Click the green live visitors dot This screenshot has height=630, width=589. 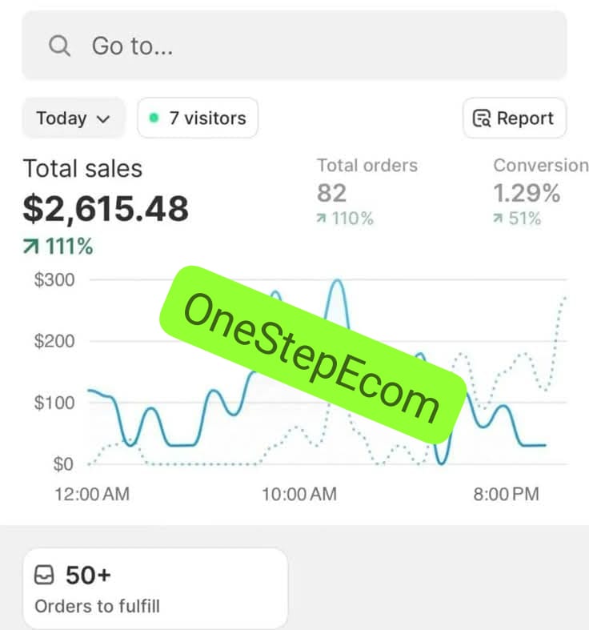(154, 118)
